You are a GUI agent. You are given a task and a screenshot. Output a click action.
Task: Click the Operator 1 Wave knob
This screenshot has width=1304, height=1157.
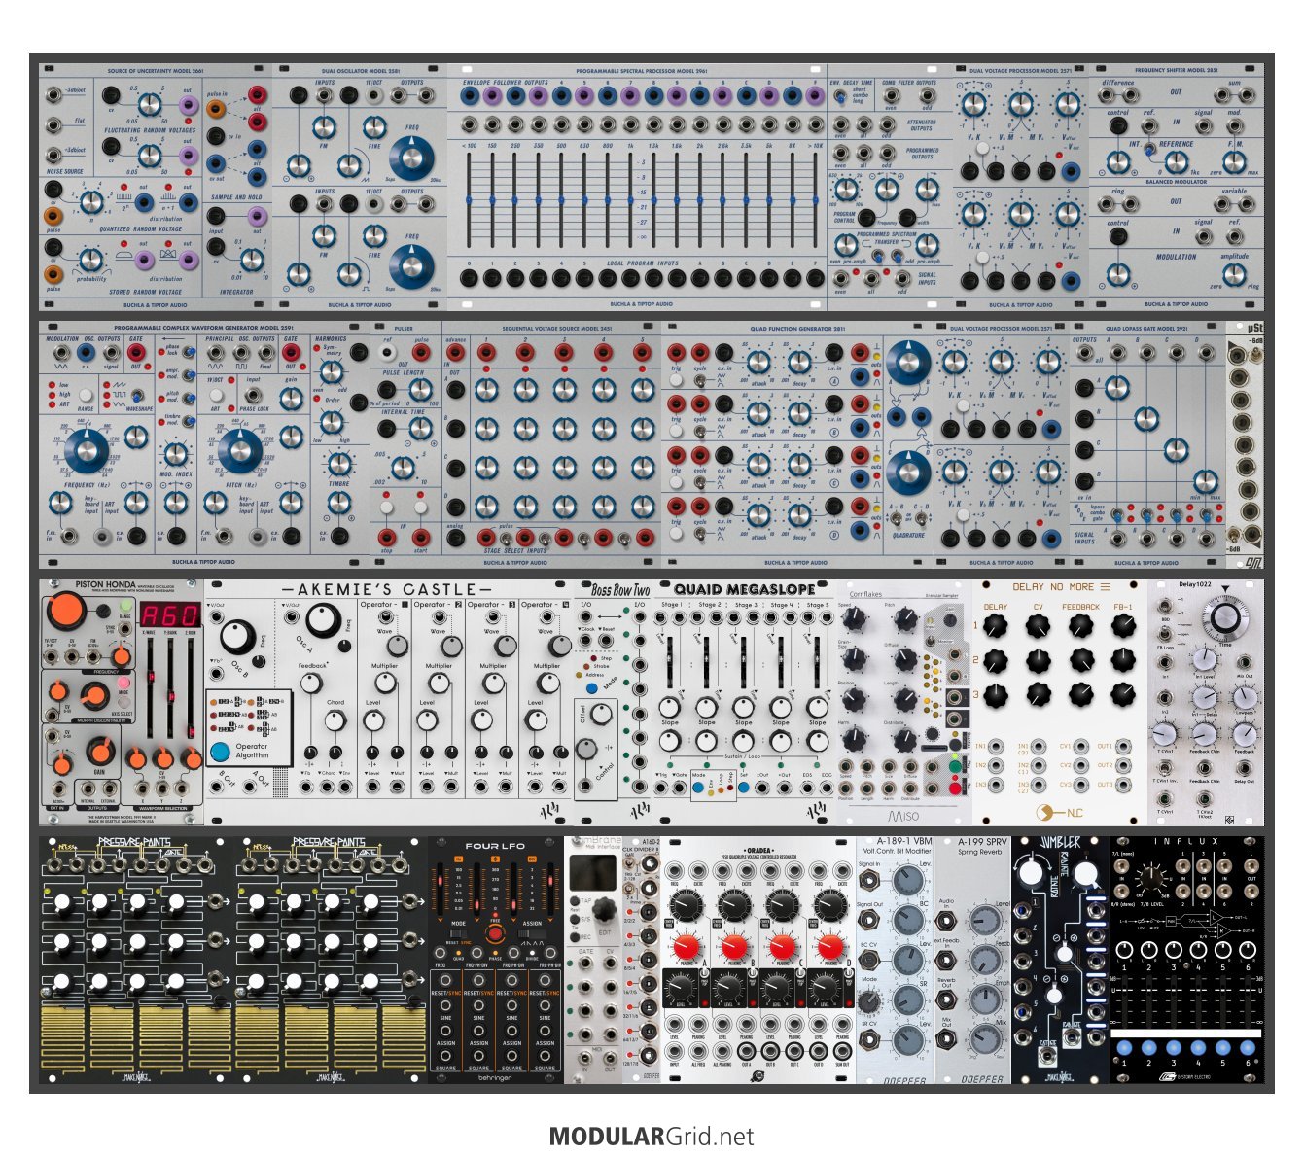[x=397, y=646]
